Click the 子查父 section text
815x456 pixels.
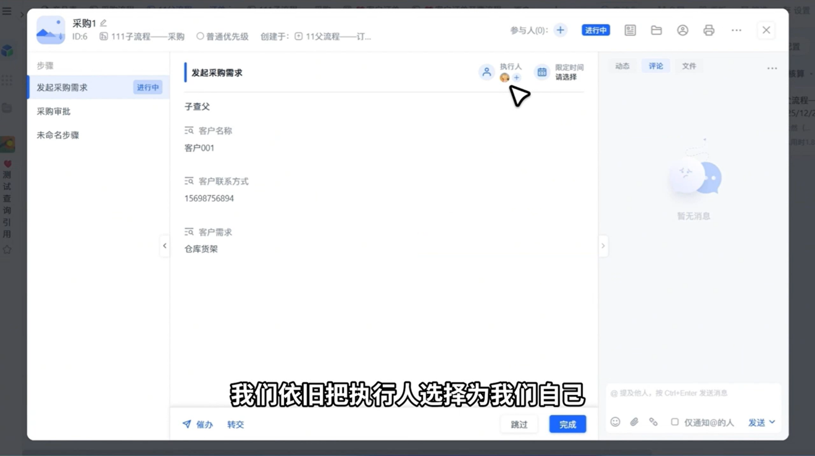click(197, 107)
